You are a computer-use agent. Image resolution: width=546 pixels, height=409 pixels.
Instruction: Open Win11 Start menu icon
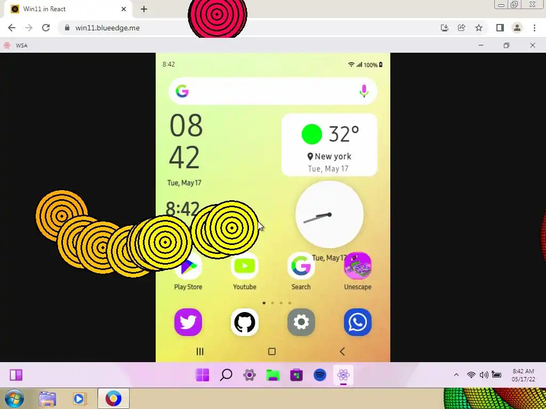[x=202, y=375]
